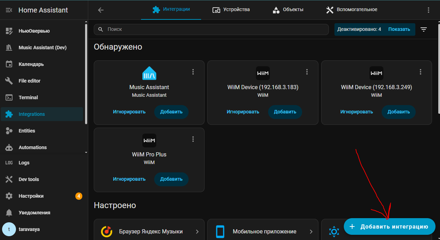The image size is (440, 240).
Task: Focus the Поиск search field
Action: [211, 29]
